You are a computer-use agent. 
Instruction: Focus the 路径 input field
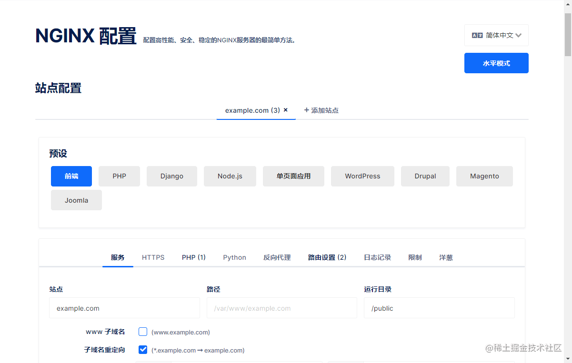tap(282, 308)
